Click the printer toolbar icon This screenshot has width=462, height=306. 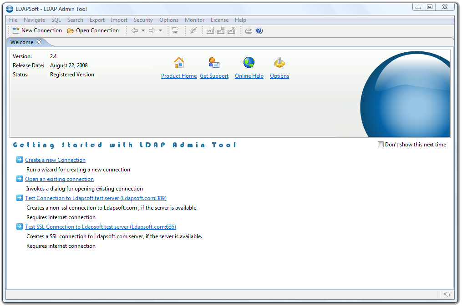[x=249, y=31]
